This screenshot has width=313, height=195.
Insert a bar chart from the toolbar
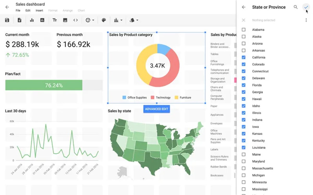32,20
